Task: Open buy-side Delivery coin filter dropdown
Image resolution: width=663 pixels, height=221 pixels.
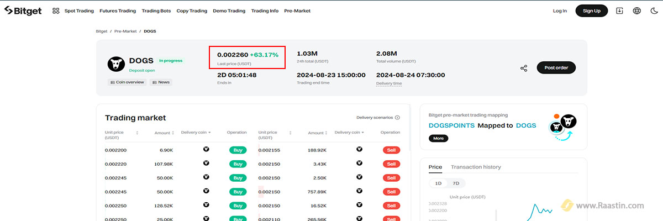Action: (x=196, y=133)
